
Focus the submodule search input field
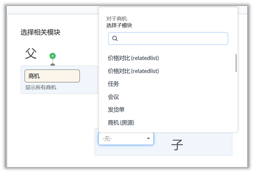click(172, 38)
